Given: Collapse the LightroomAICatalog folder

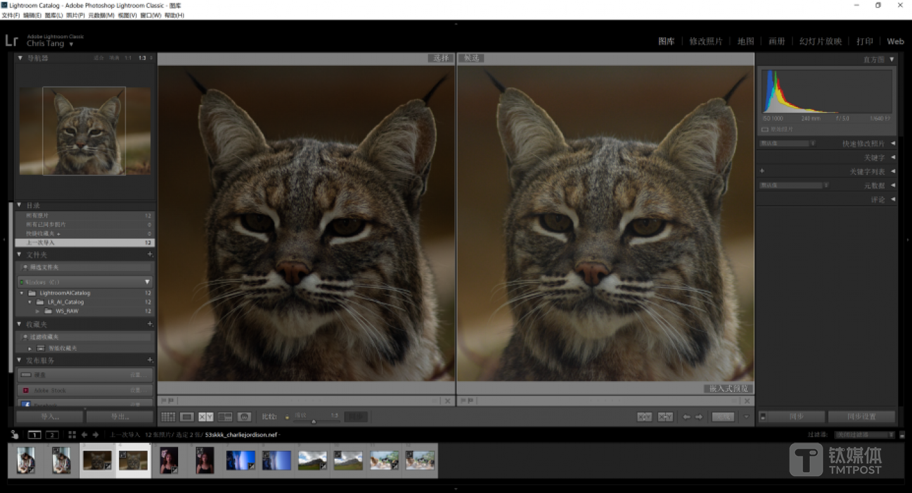Looking at the screenshot, I should point(22,293).
